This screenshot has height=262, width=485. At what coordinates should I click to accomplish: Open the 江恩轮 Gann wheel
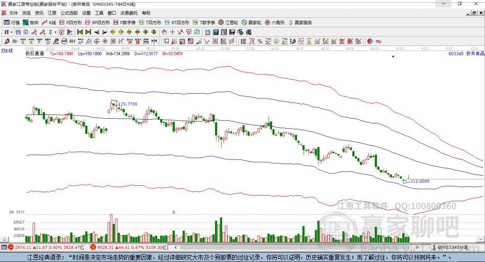(x=228, y=23)
